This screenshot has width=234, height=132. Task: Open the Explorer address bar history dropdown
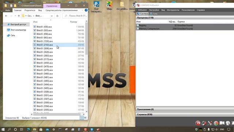click(x=52, y=16)
